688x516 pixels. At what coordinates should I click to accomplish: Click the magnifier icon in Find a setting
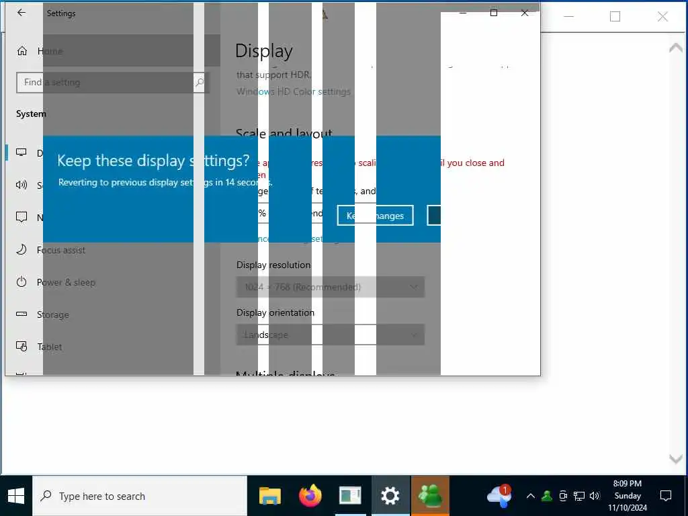pyautogui.click(x=200, y=83)
